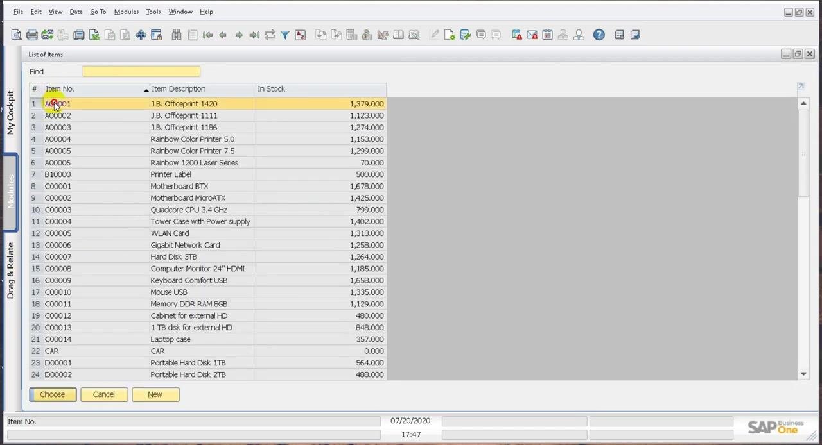Viewport: 822px width, 445px height.
Task: Open the mail alert envelope icon
Action: (x=532, y=35)
